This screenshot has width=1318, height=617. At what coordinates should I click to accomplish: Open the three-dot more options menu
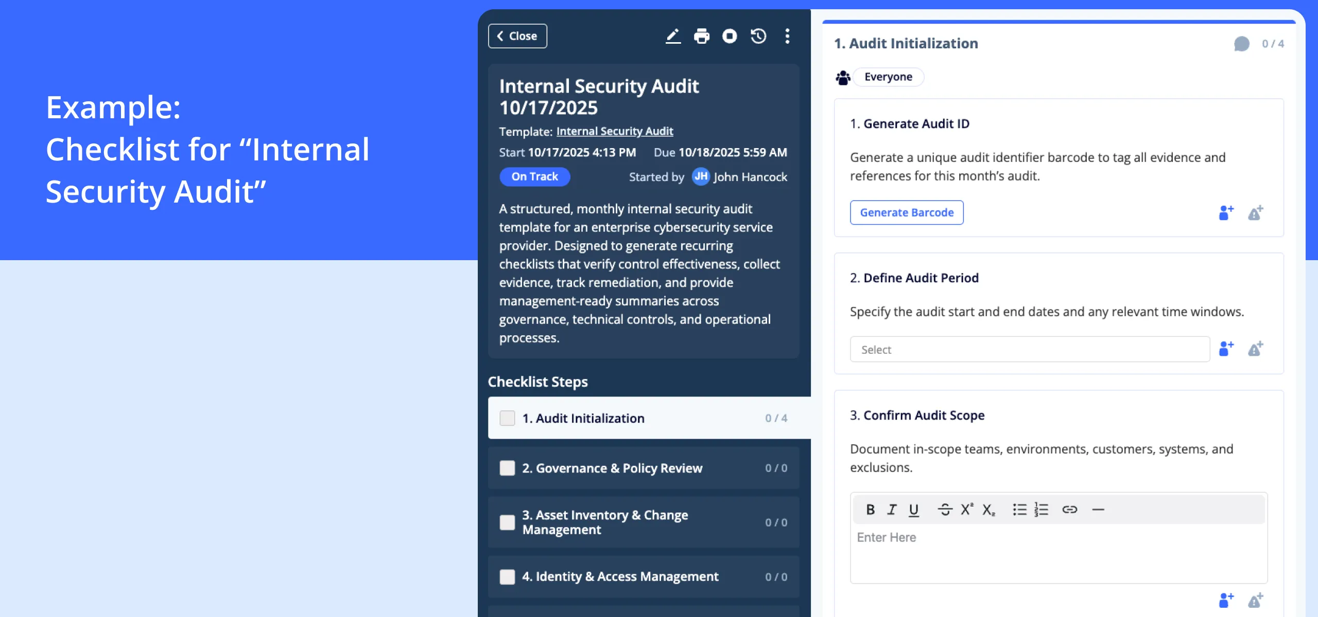pyautogui.click(x=787, y=36)
